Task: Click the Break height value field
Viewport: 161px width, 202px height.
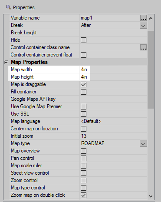Action: 113,33
